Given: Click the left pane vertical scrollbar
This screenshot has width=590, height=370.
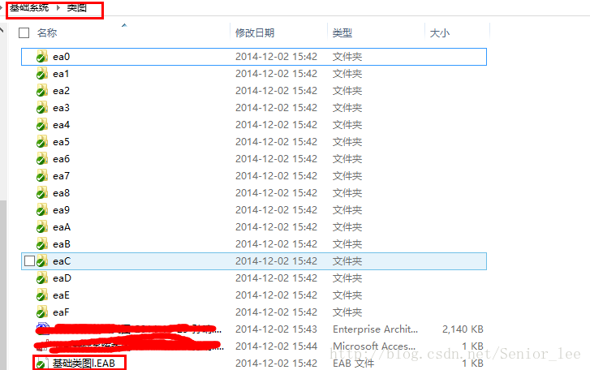Looking at the screenshot, I should [3, 196].
